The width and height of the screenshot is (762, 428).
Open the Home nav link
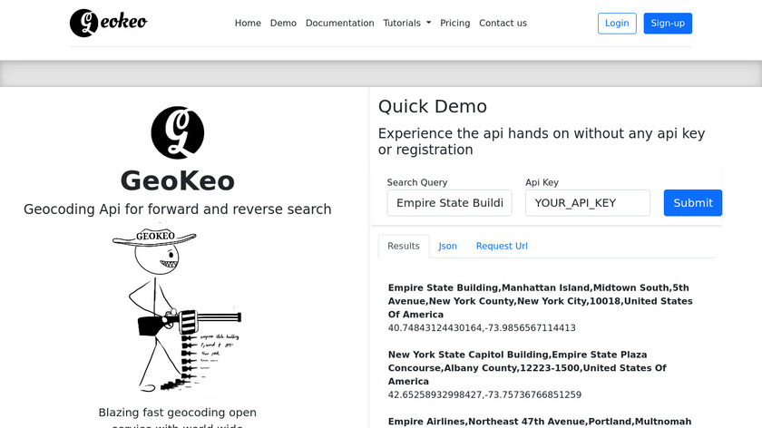point(248,23)
